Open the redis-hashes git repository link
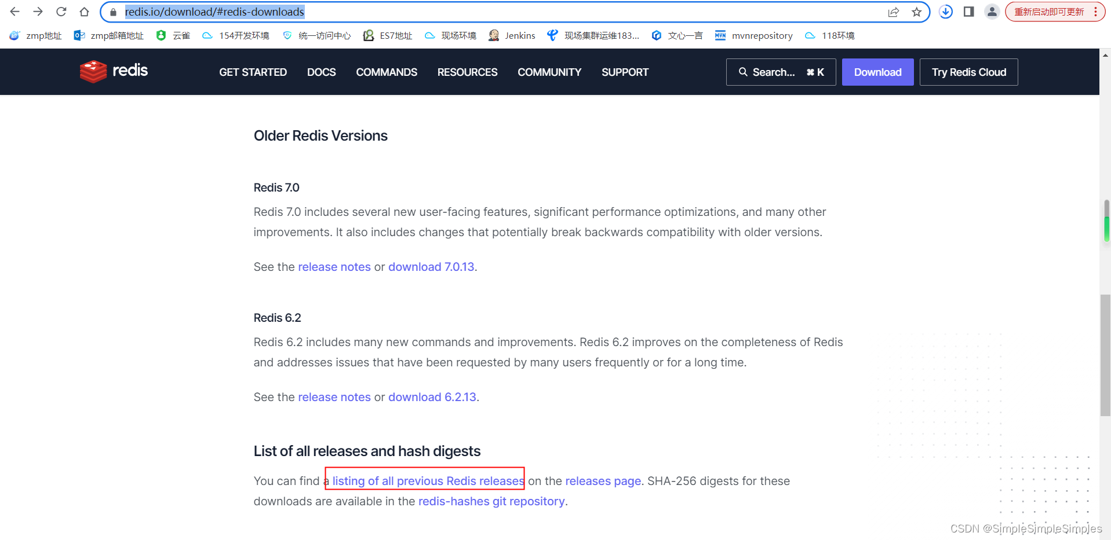1111x540 pixels. click(x=491, y=501)
